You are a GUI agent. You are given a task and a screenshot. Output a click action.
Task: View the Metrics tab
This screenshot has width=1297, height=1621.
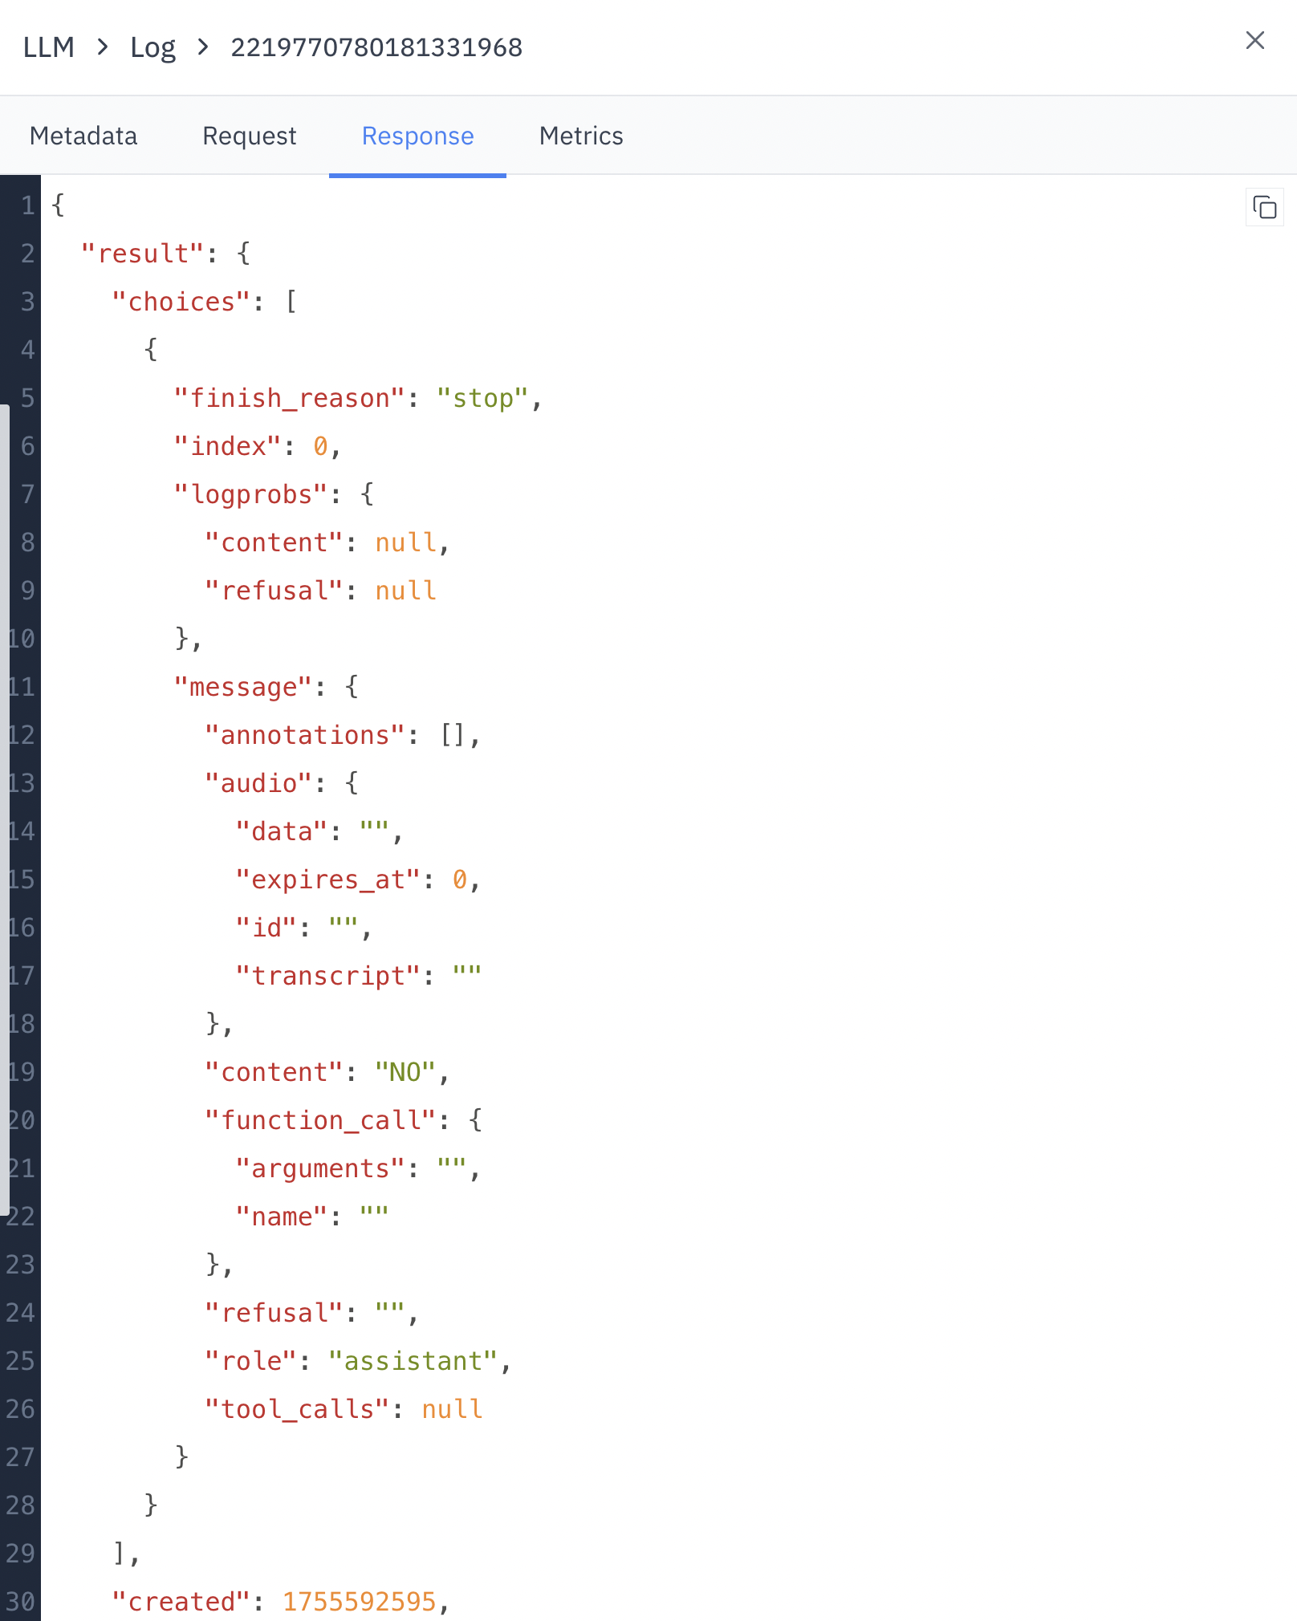(x=581, y=136)
